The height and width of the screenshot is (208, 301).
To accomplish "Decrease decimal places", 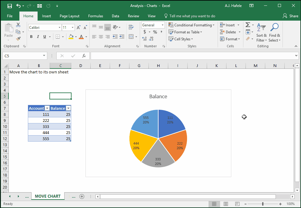I will 151,39.
